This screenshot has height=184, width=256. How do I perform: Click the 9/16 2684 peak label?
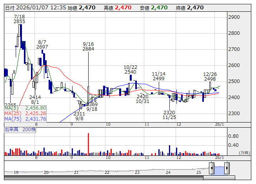pos(88,47)
